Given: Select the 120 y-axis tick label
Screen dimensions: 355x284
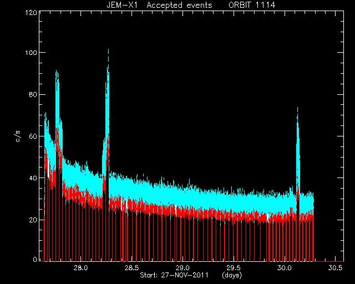Looking at the screenshot, I should [x=31, y=12].
